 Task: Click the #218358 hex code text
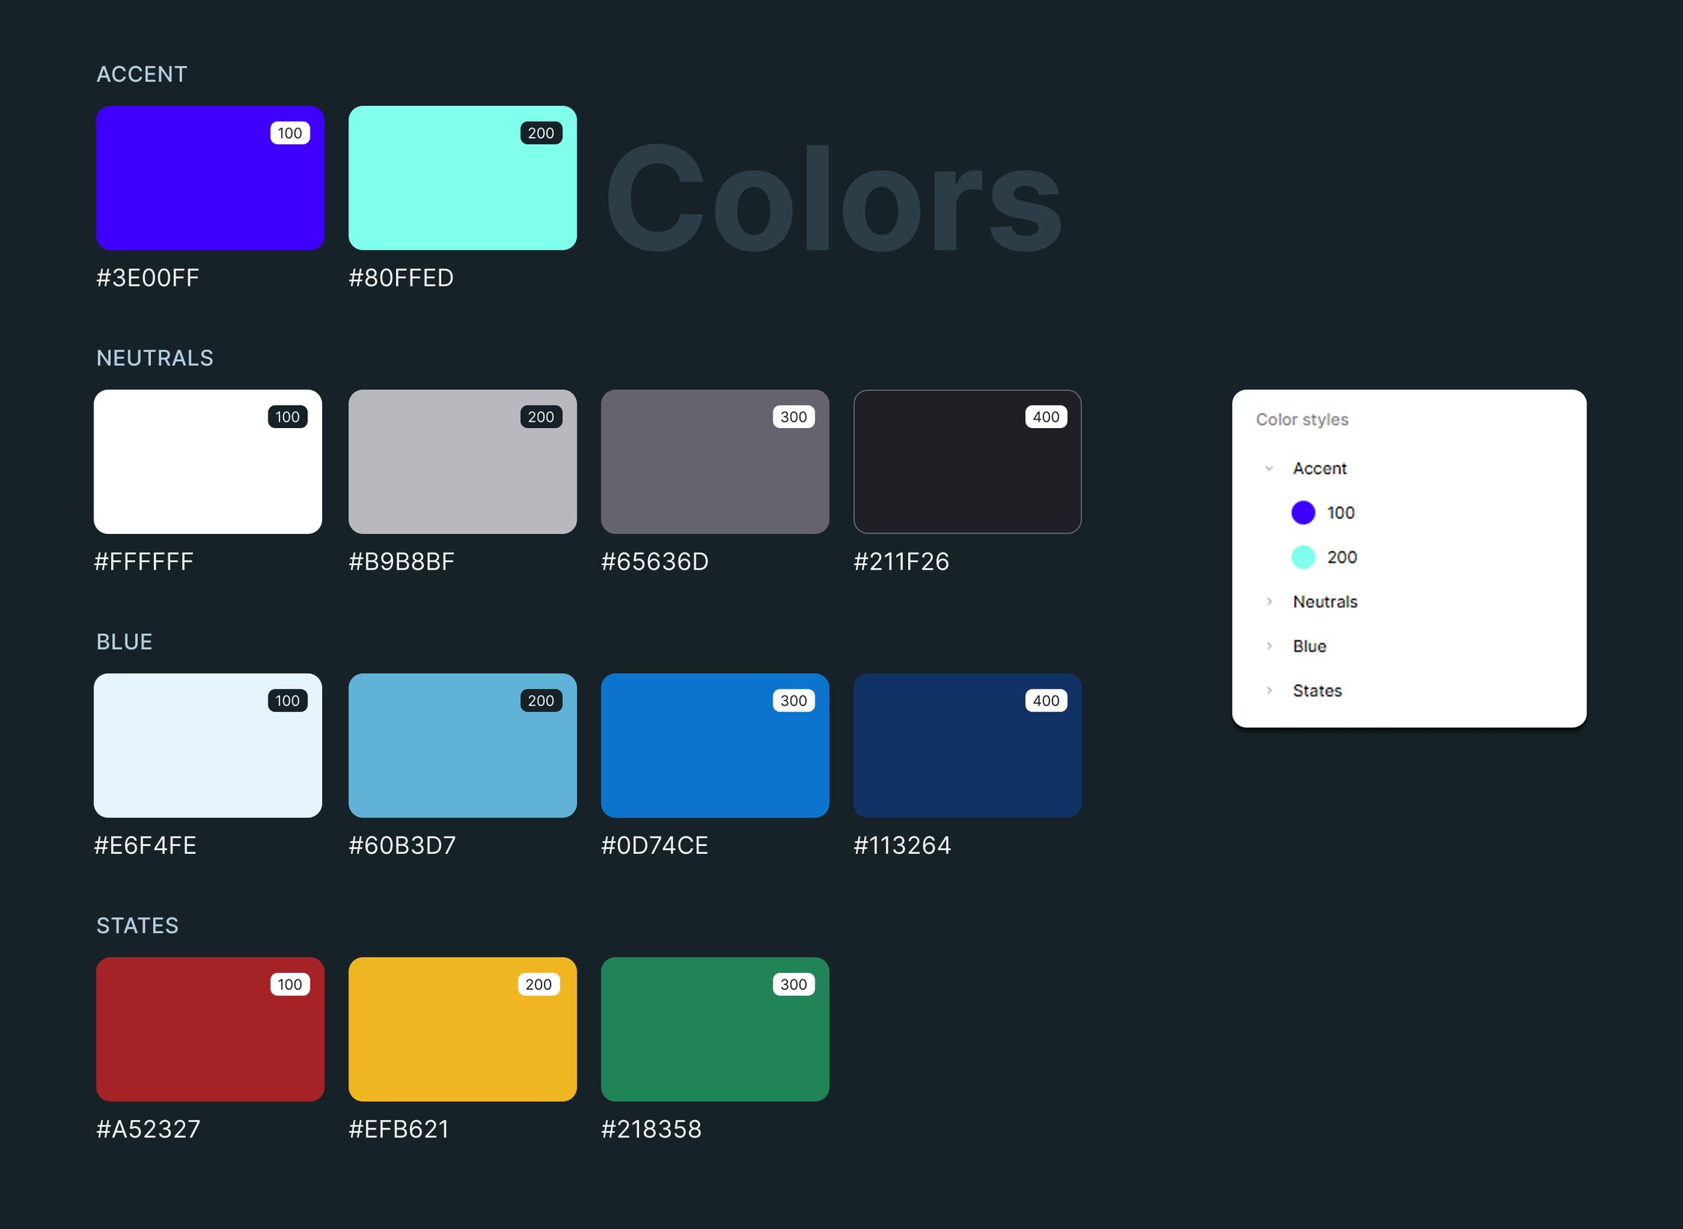point(651,1130)
